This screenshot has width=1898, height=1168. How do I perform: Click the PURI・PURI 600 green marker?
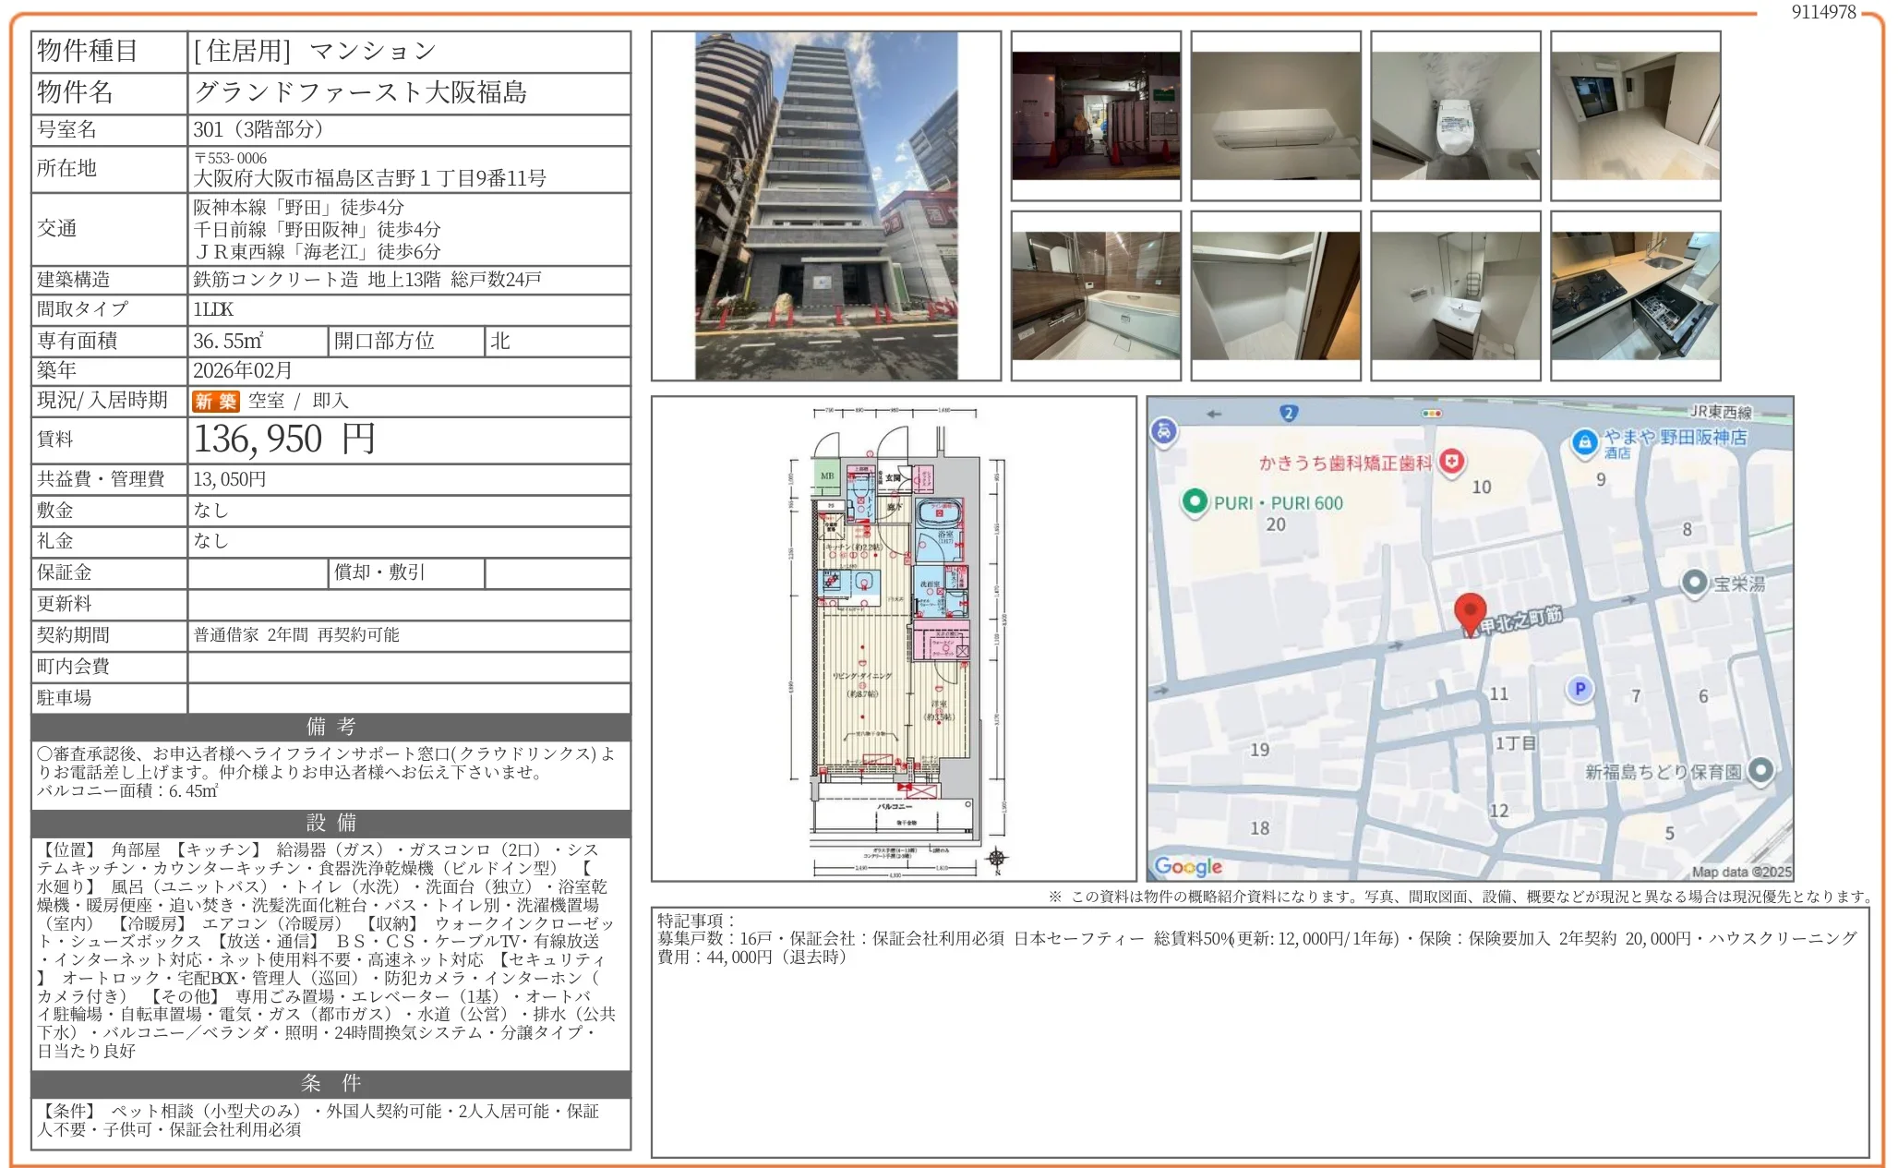[x=1195, y=501]
